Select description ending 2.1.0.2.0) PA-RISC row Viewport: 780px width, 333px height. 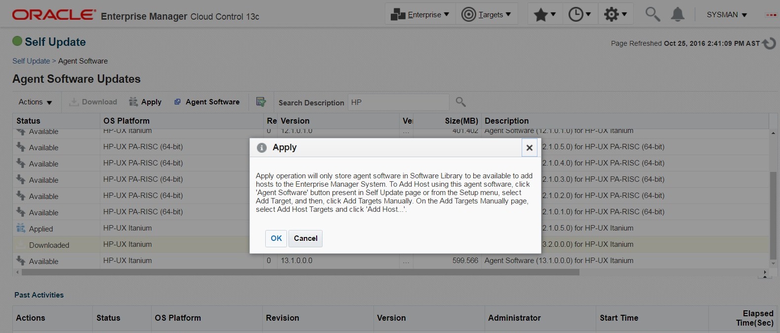[x=603, y=196]
